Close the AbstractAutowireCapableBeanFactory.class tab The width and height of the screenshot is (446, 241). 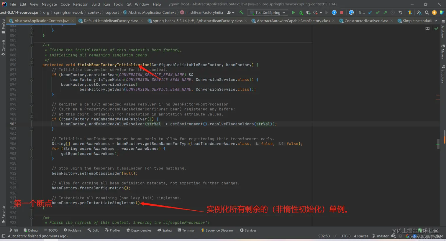[333, 21]
